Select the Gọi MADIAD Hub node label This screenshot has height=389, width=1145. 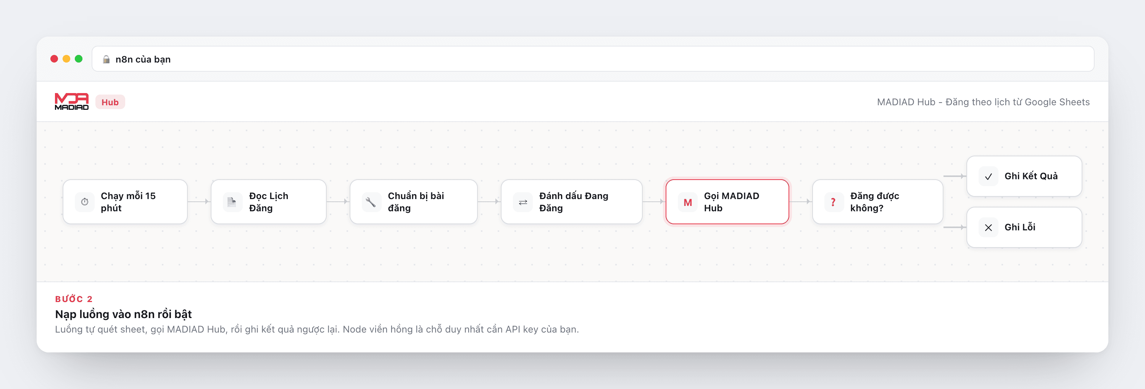click(731, 202)
